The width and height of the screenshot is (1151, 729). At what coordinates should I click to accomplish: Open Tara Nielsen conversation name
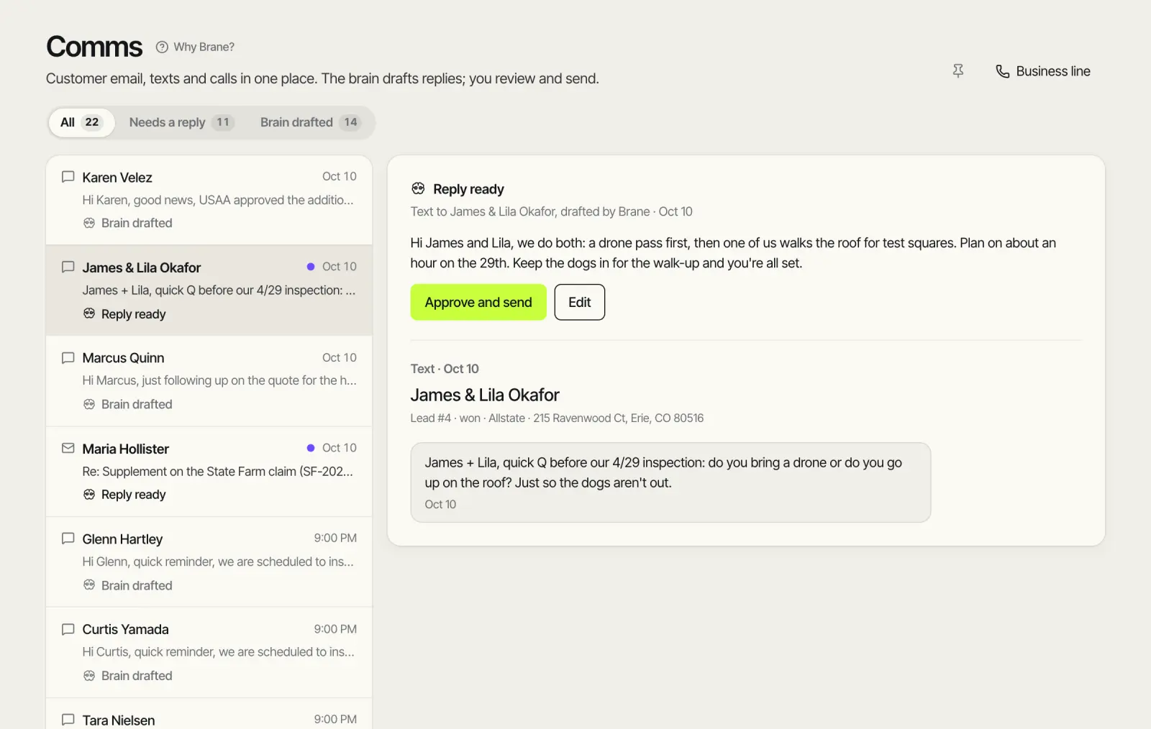point(119,720)
